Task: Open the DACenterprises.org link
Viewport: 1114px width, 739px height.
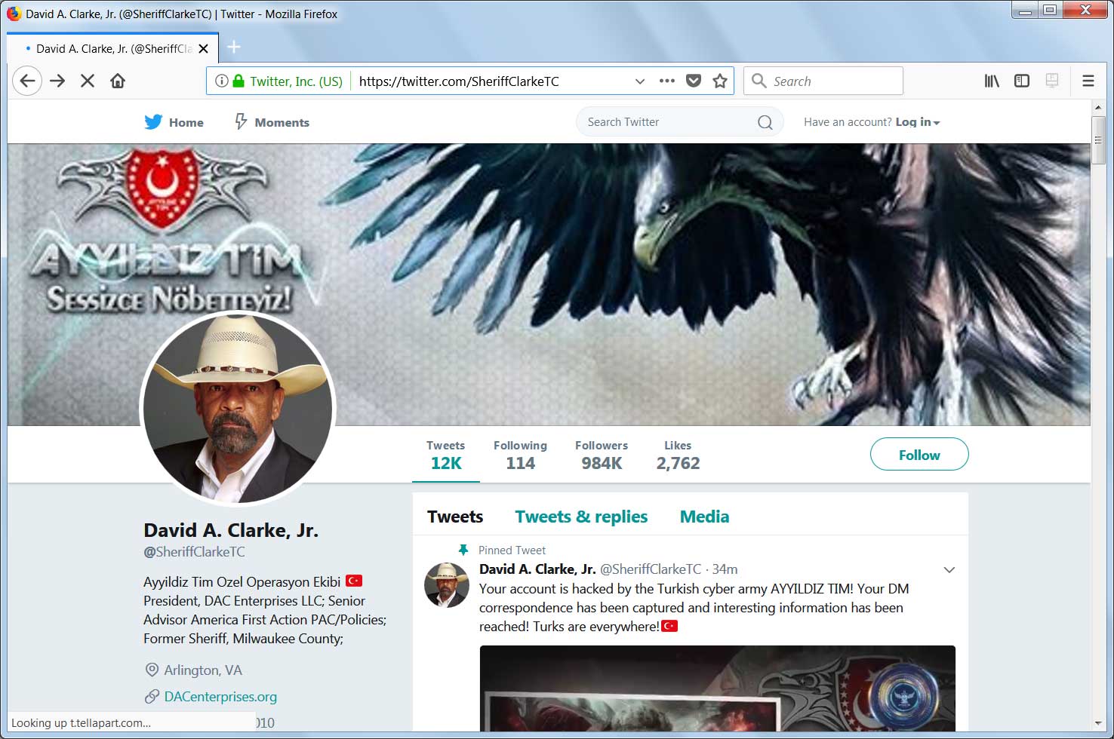Action: pyautogui.click(x=220, y=697)
